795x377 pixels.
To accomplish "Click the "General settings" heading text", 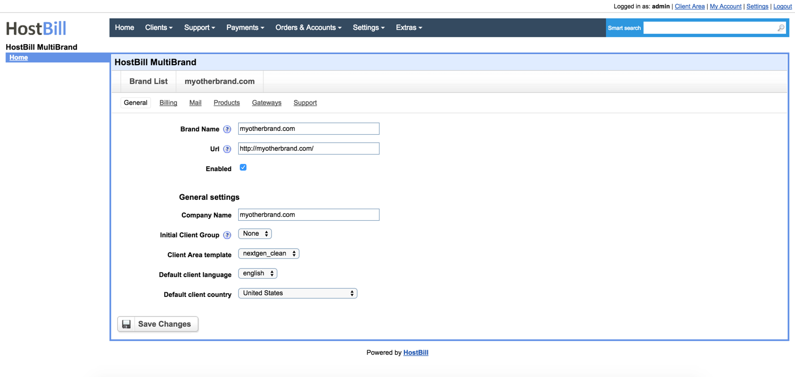I will pyautogui.click(x=209, y=197).
